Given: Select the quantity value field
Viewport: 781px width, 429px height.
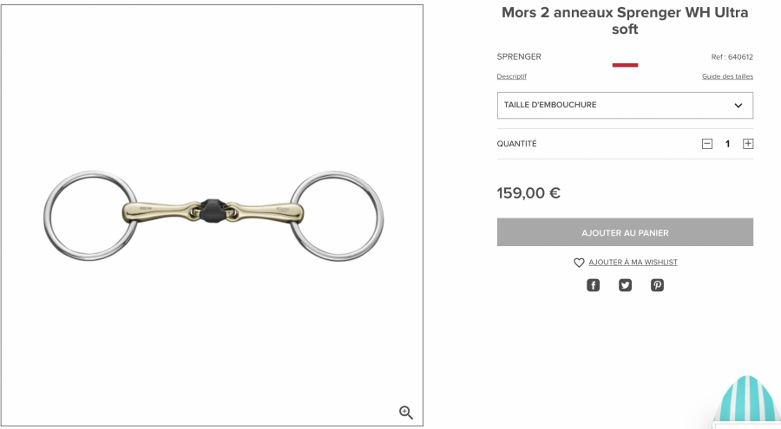Looking at the screenshot, I should [x=727, y=144].
